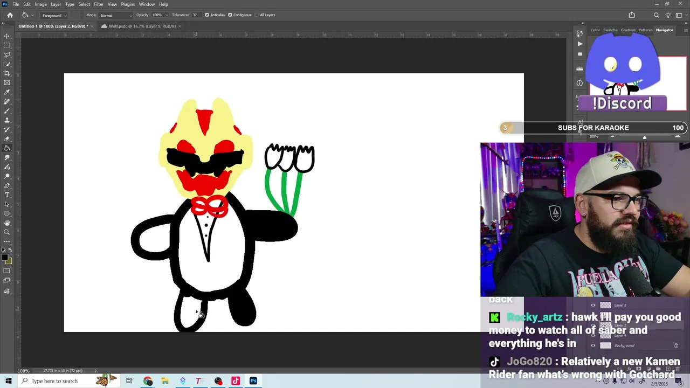Select the Crop tool
This screenshot has height=388, width=690.
(7, 73)
